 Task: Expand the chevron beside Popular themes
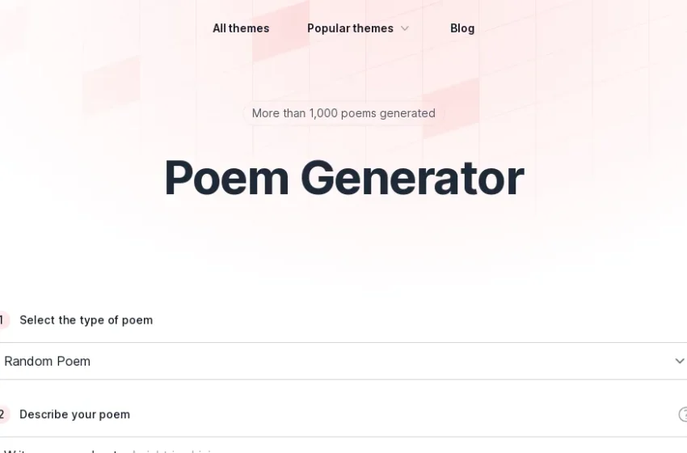[x=405, y=28]
